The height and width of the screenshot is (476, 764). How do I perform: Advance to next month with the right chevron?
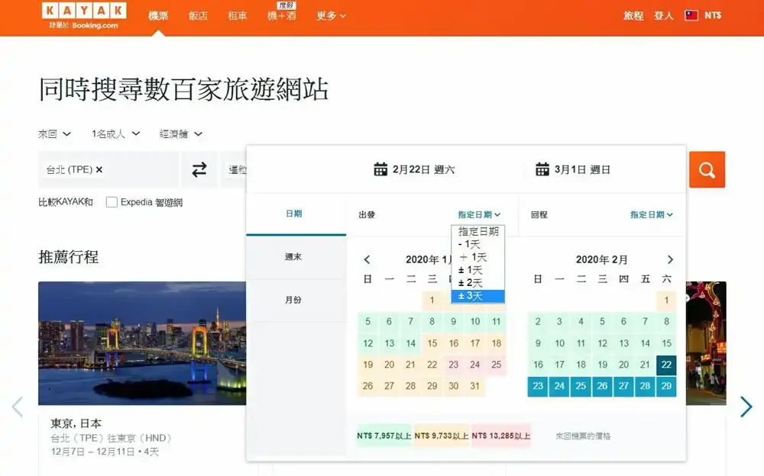(x=670, y=259)
